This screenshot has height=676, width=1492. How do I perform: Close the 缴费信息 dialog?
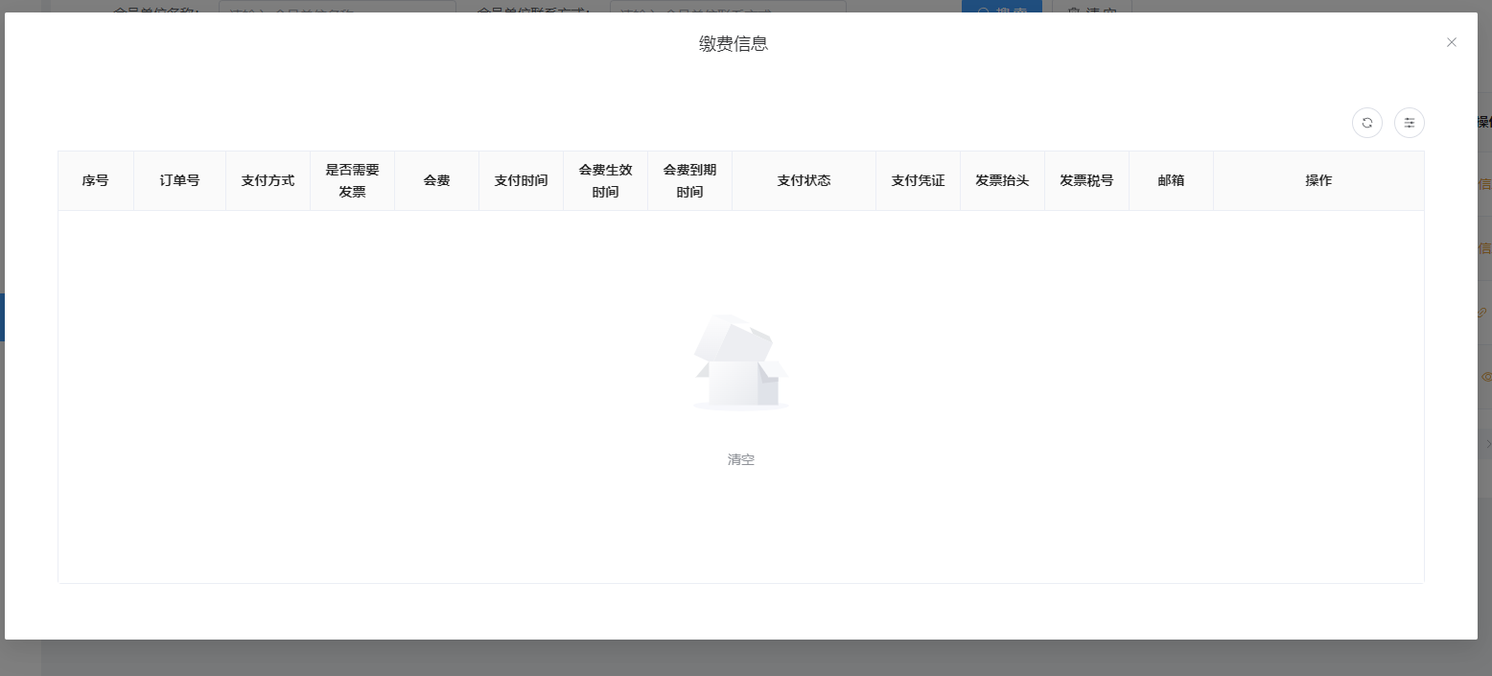pos(1451,42)
